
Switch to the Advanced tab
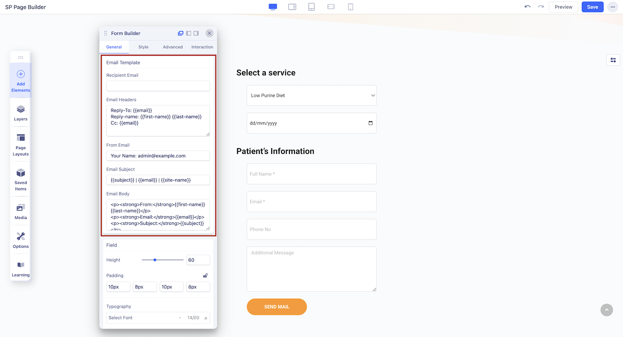173,47
